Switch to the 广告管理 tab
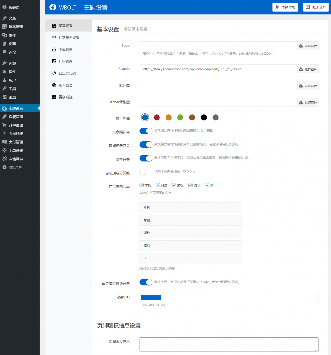The image size is (331, 355). click(x=65, y=61)
